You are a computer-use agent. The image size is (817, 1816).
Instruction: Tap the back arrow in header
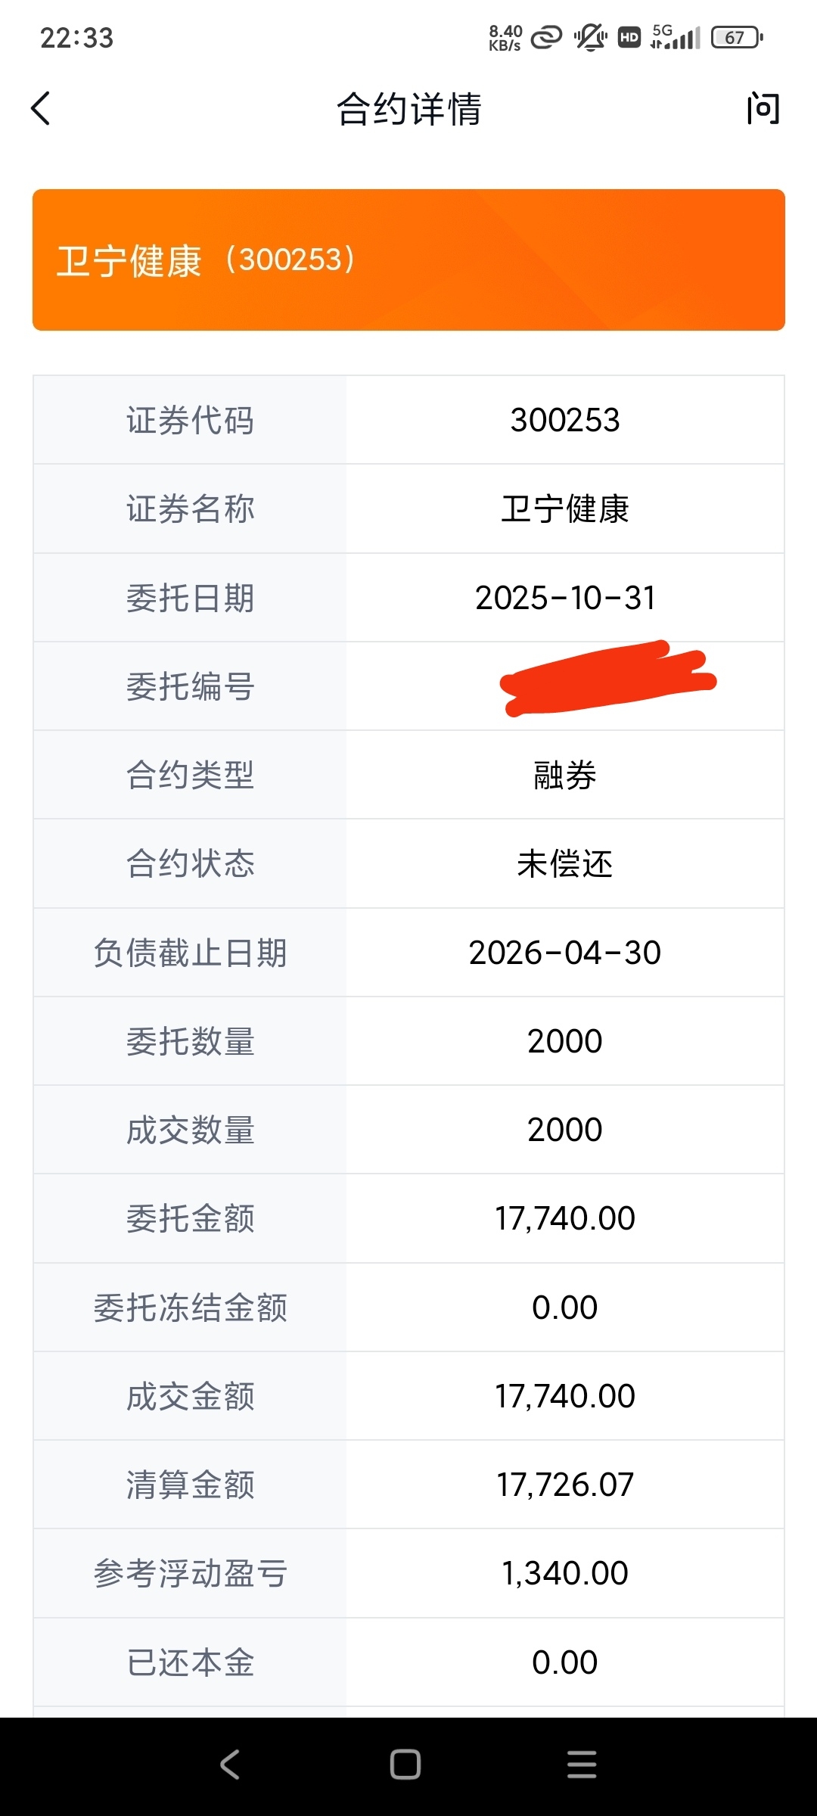42,108
